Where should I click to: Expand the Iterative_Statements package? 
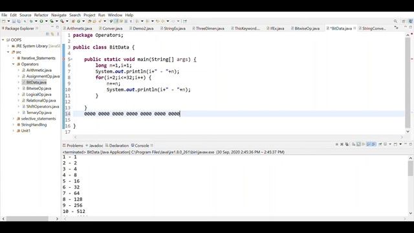(x=14, y=58)
